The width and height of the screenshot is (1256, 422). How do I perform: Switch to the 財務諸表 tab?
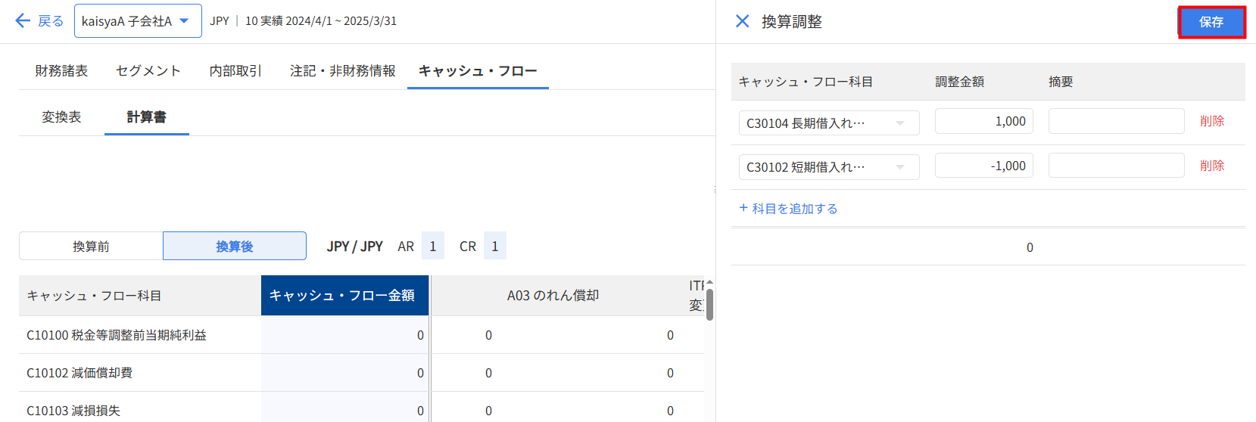61,70
